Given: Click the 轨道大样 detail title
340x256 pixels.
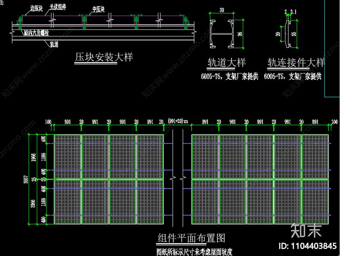Looking at the screenshot, I should point(227,62).
